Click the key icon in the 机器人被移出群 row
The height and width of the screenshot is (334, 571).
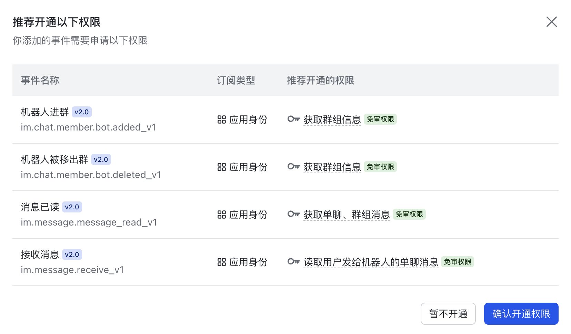coord(294,167)
